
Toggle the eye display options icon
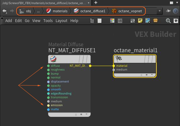point(176,21)
